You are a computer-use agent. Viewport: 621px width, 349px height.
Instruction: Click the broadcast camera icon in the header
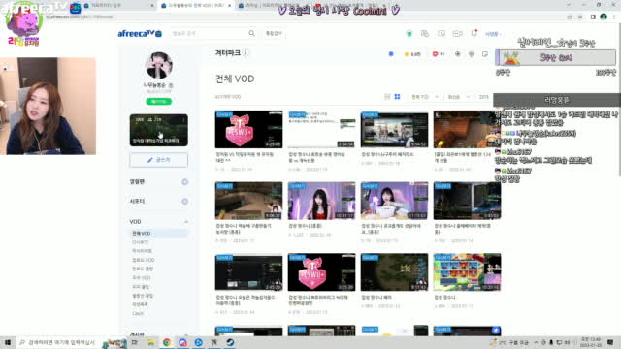457,34
